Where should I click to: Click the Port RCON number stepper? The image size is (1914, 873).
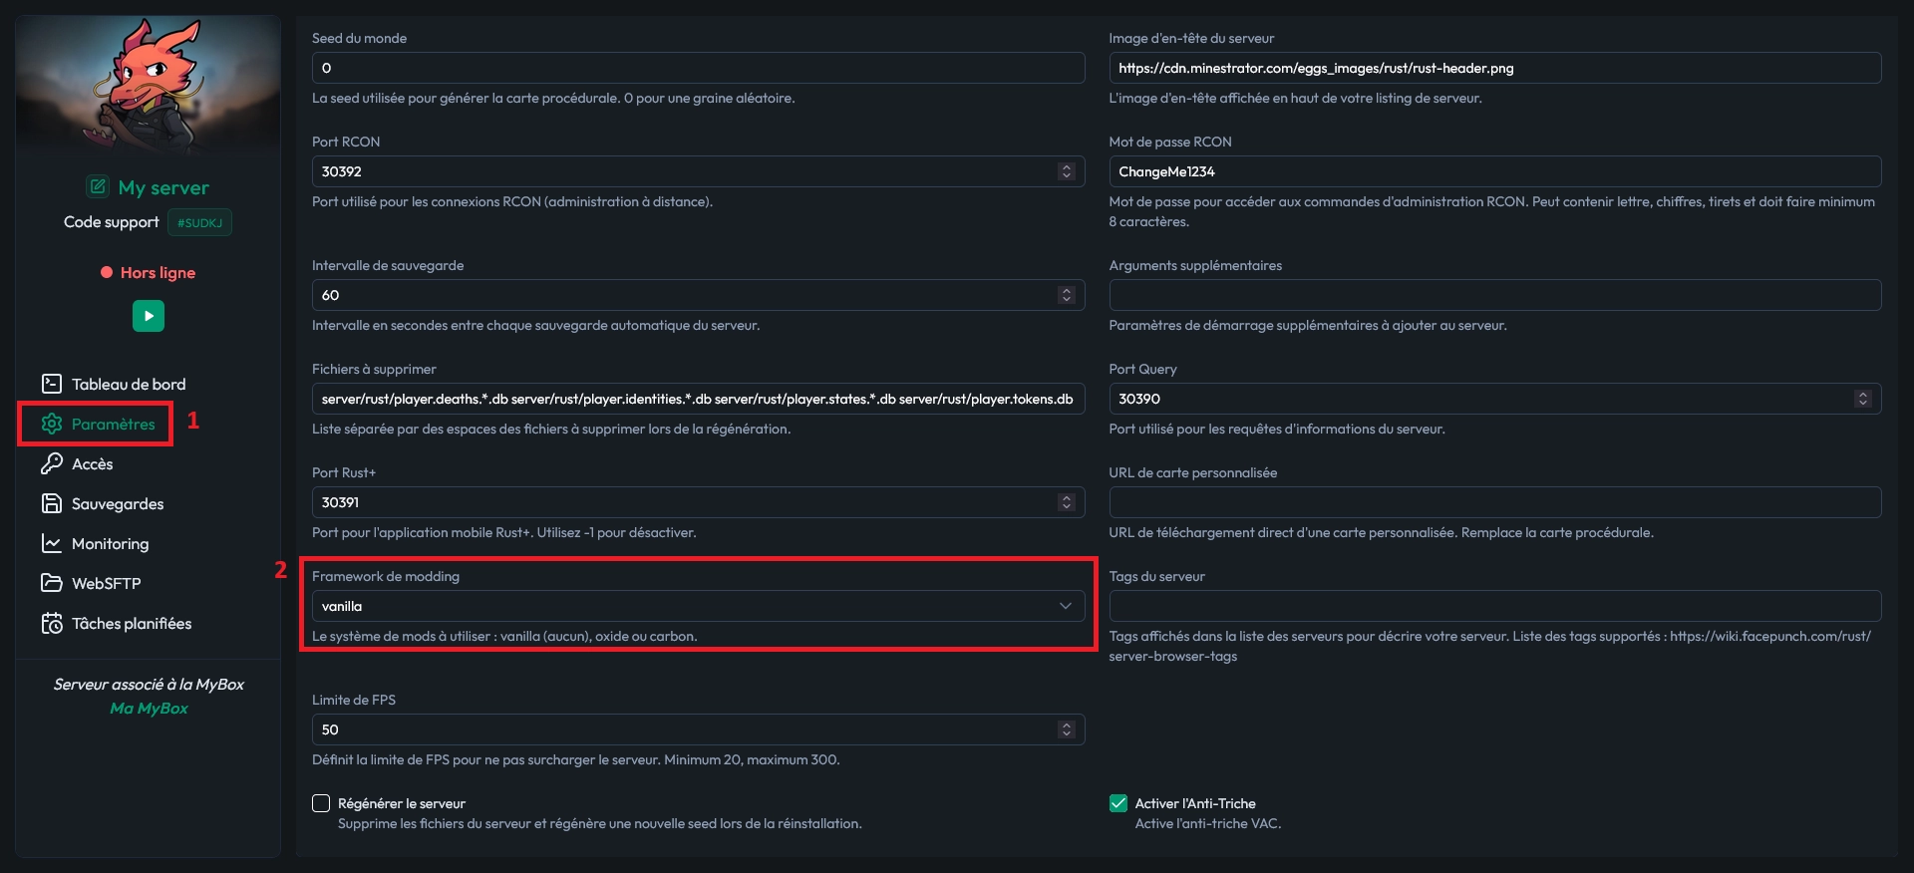pos(1066,171)
